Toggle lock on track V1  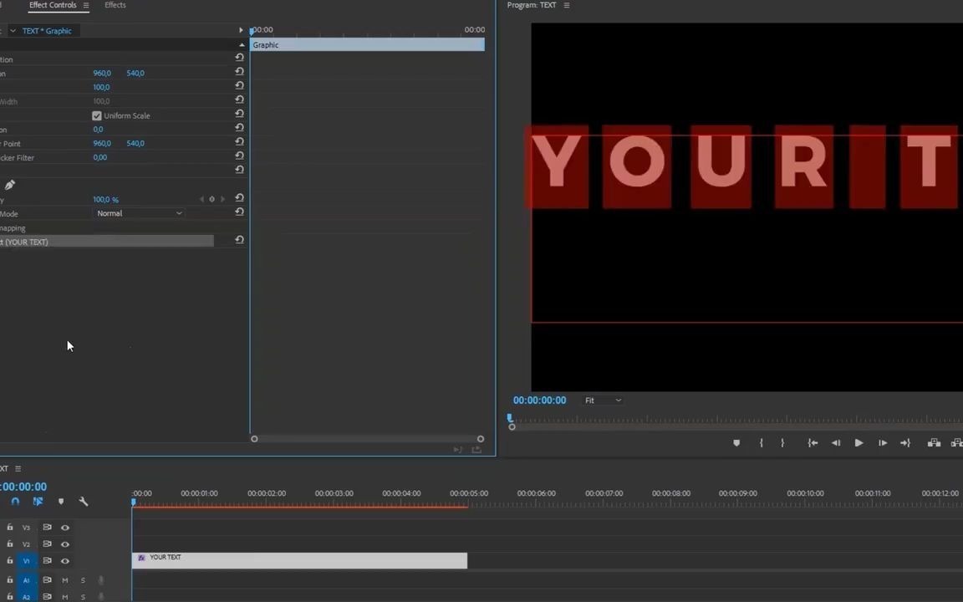click(x=10, y=560)
